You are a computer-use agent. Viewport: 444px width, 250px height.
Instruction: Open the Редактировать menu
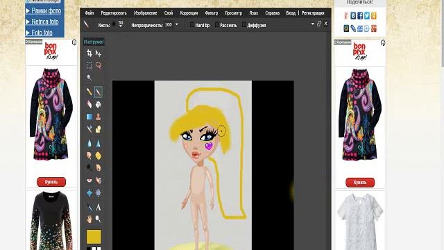114,13
